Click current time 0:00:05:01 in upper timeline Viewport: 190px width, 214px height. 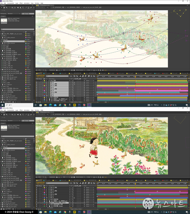click(41, 75)
